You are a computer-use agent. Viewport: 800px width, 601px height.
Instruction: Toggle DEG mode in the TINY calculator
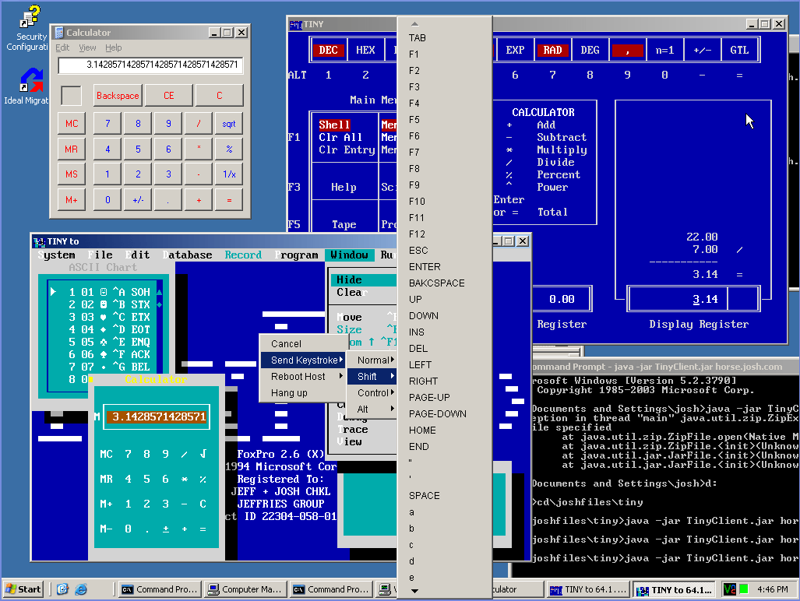pos(590,49)
